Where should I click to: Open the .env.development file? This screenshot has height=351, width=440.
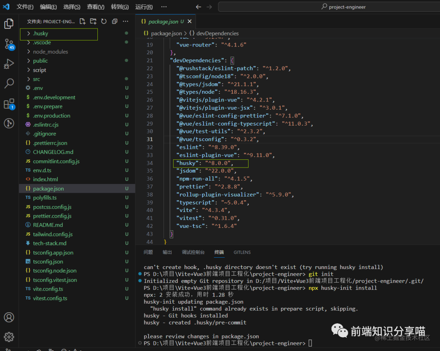[x=77, y=97]
